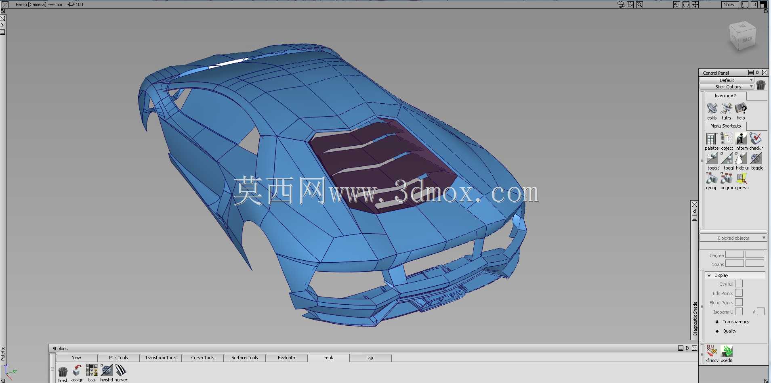The height and width of the screenshot is (383, 771).
Task: Open the vertical Diagnostic Shade panel
Action: click(695, 318)
